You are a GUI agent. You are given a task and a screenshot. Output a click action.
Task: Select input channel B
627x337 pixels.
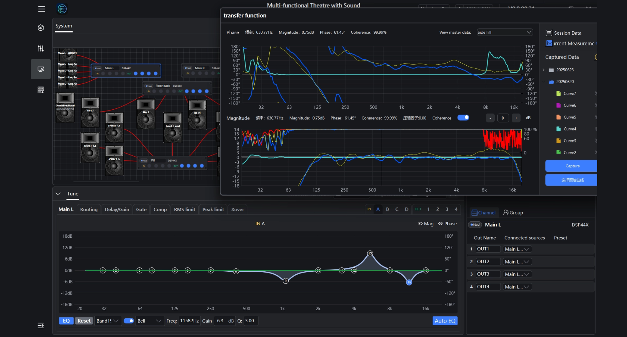pos(387,209)
